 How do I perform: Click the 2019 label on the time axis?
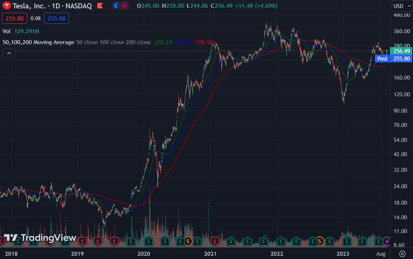78,254
